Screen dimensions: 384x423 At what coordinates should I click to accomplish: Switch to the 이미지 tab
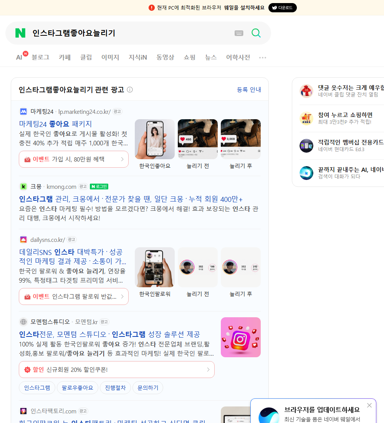coord(110,57)
